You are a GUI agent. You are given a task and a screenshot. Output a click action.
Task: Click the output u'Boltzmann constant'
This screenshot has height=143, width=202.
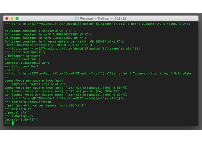tap(23, 56)
